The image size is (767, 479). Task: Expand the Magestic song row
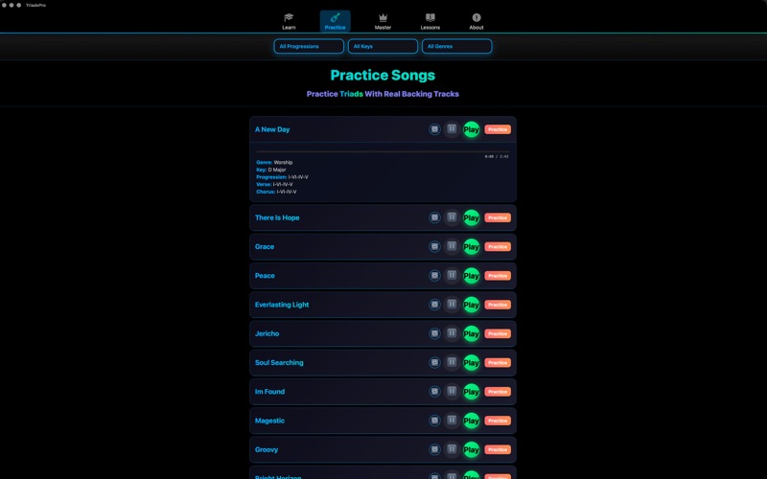383,421
